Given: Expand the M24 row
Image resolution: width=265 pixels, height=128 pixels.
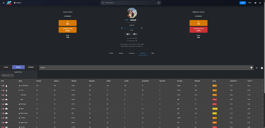Looking at the screenshot, I should (x=262, y=100).
